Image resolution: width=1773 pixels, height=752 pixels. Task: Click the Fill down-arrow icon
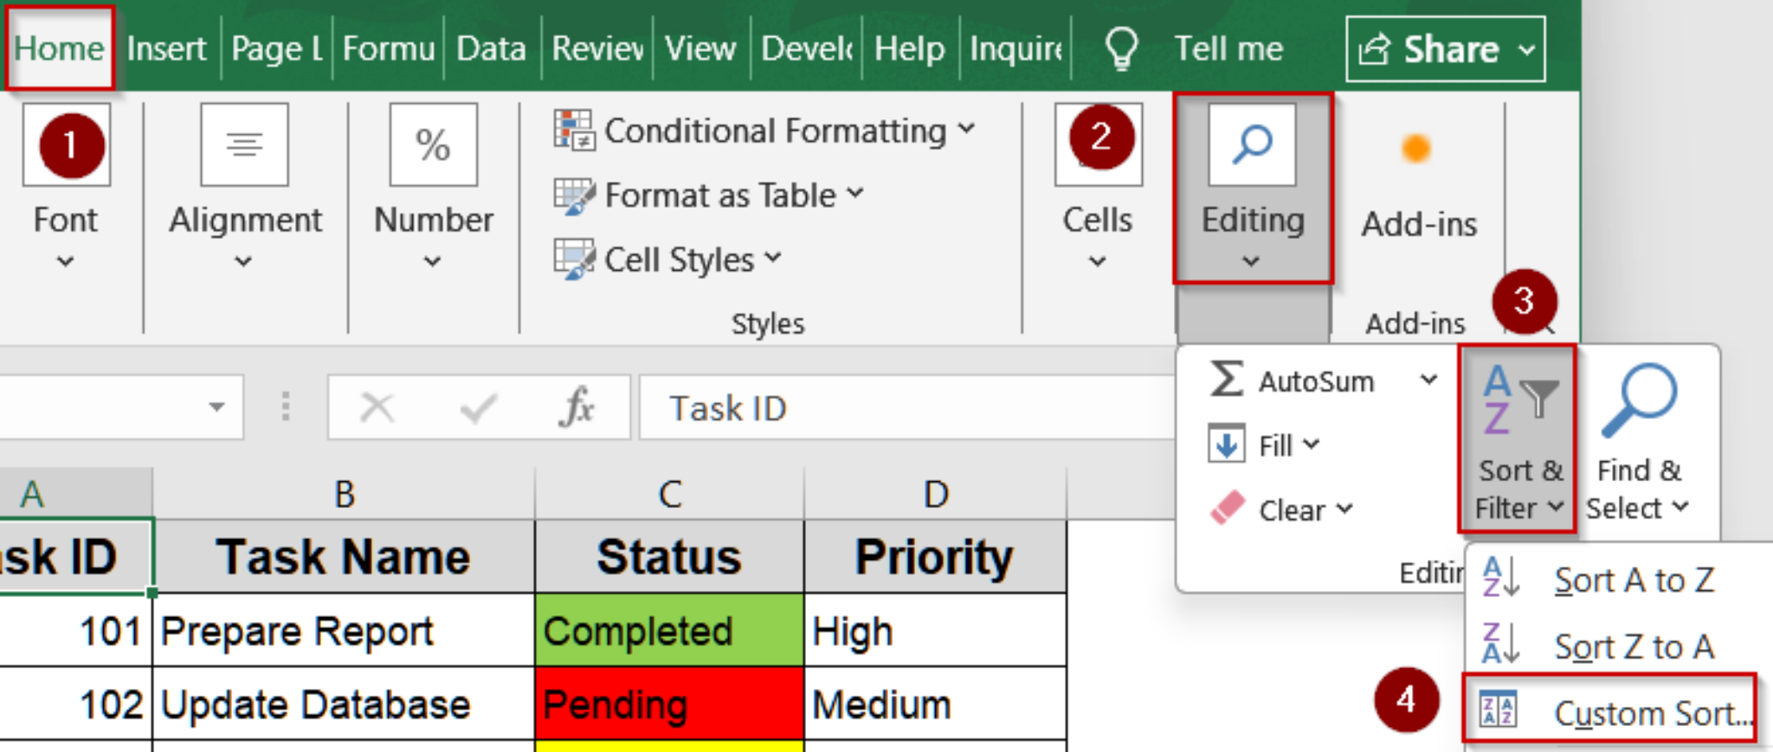tap(1227, 444)
